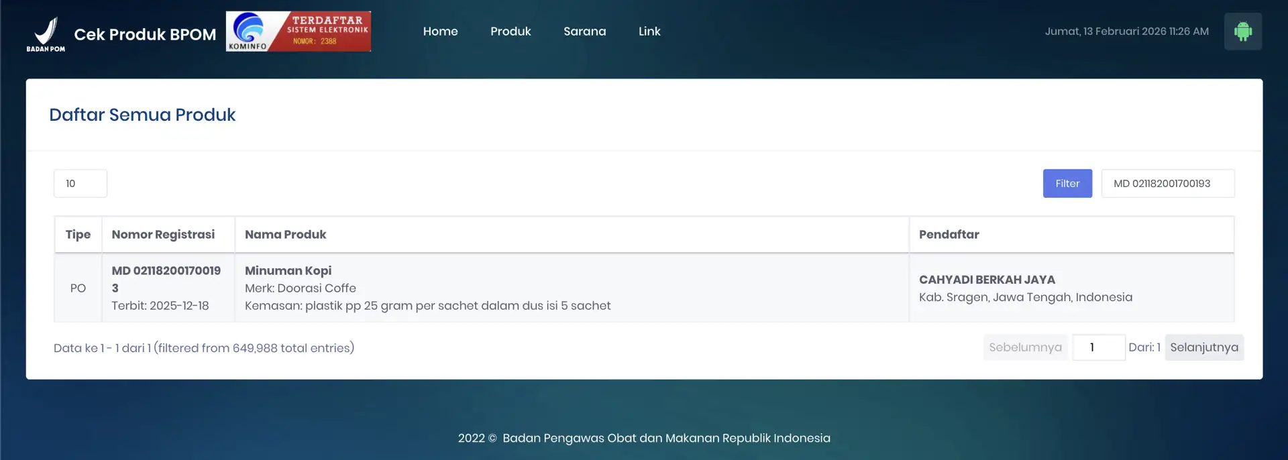The width and height of the screenshot is (1288, 460).
Task: Click the Kominfo Terdaftar registration badge
Action: click(299, 32)
